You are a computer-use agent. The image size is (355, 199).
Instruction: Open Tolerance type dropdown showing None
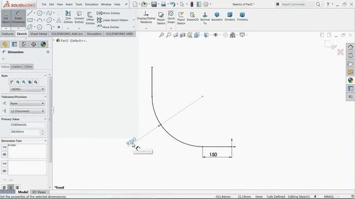(27, 103)
